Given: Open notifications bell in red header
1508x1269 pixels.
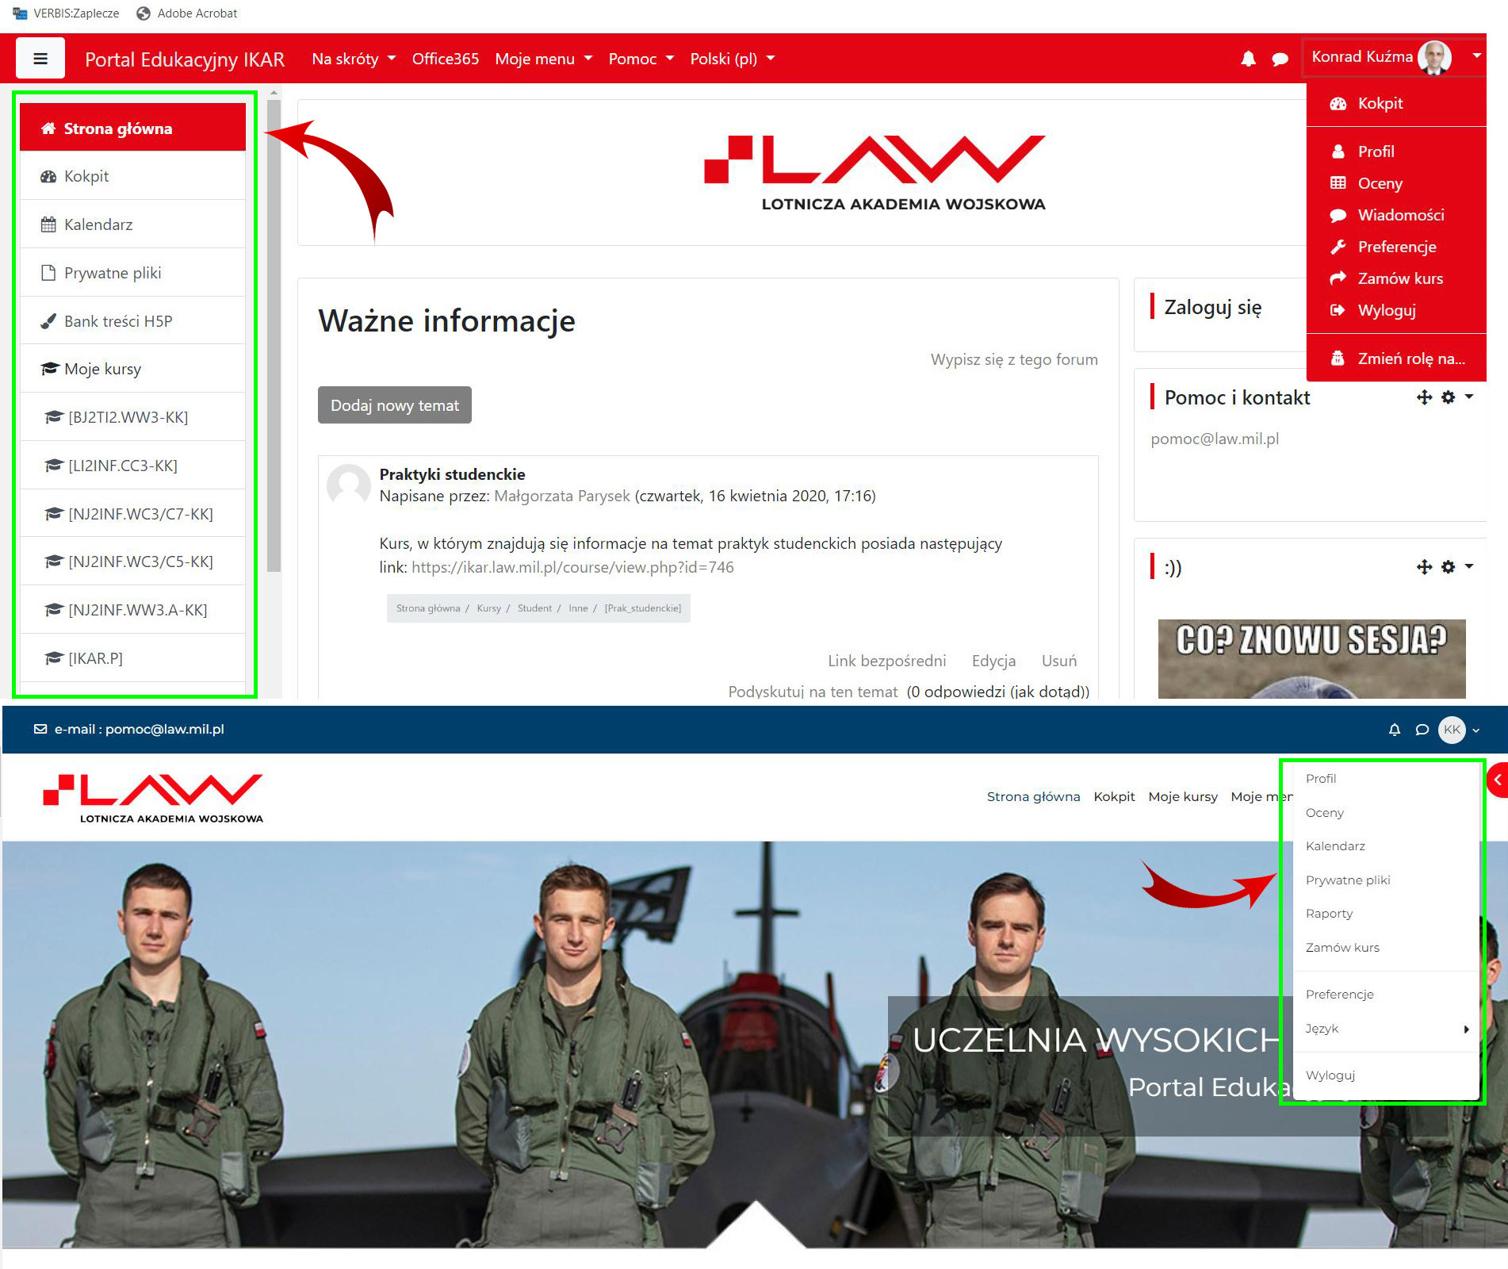Looking at the screenshot, I should click(x=1248, y=59).
